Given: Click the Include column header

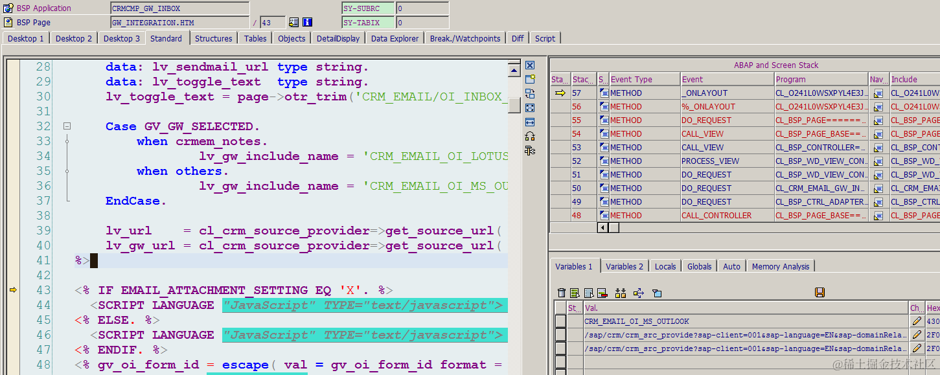Looking at the screenshot, I should [915, 79].
